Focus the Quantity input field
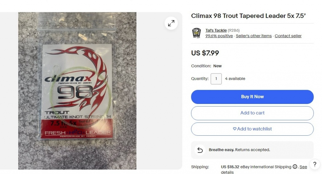Screen dimensions: 322x174 pos(216,79)
